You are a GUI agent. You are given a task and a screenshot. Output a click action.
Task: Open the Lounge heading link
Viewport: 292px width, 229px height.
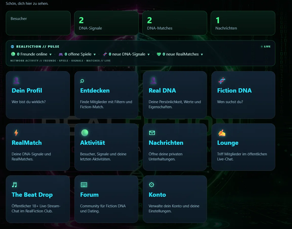[228, 143]
